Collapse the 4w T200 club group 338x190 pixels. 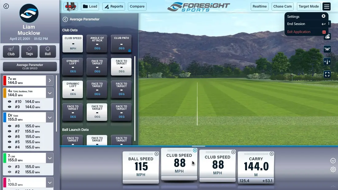tap(49, 93)
